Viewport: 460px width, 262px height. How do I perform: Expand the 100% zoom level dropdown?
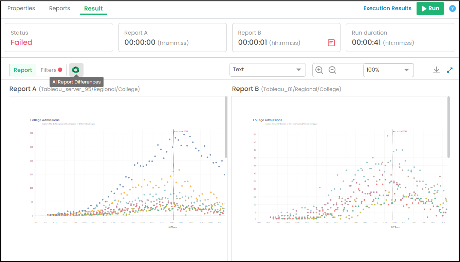388,70
